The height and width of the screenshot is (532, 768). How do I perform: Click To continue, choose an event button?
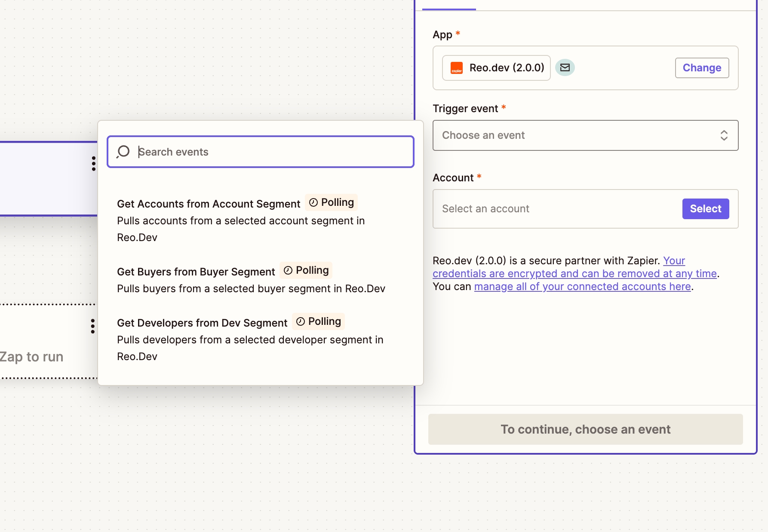coord(585,429)
